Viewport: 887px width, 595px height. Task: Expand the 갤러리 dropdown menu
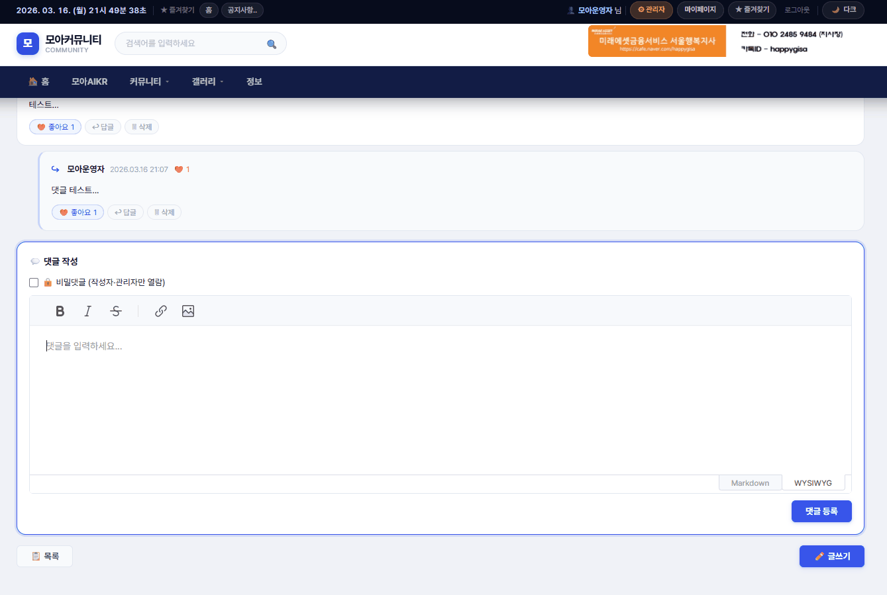207,81
